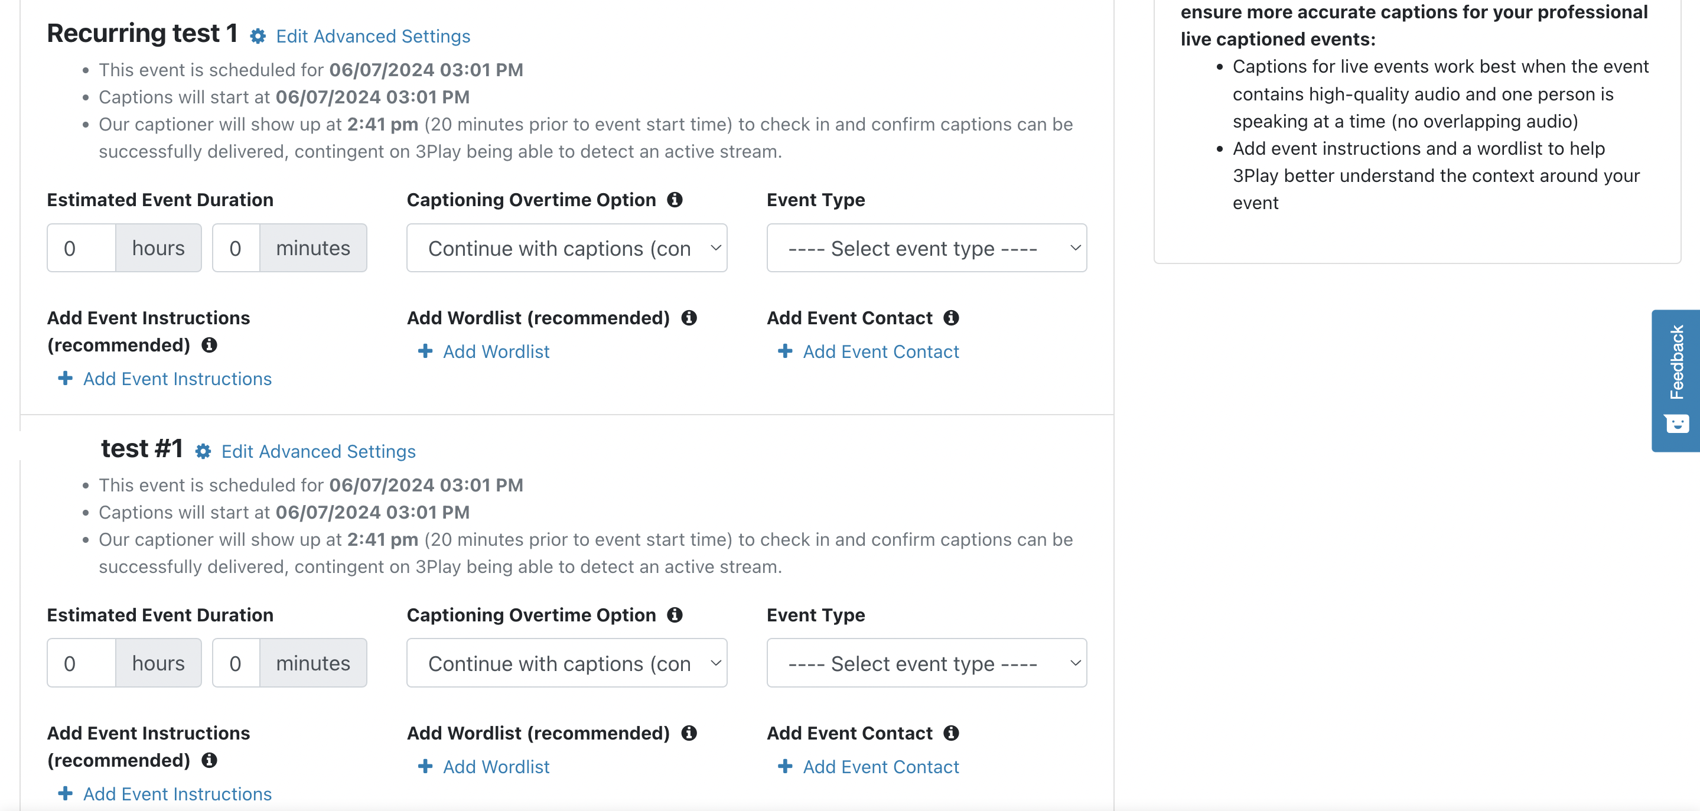Click info icon for first Captioning Overtime Option
This screenshot has width=1700, height=811.
[675, 199]
